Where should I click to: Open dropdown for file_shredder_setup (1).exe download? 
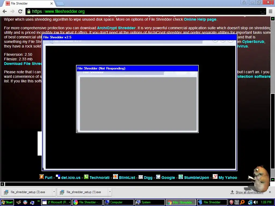pos(110,192)
